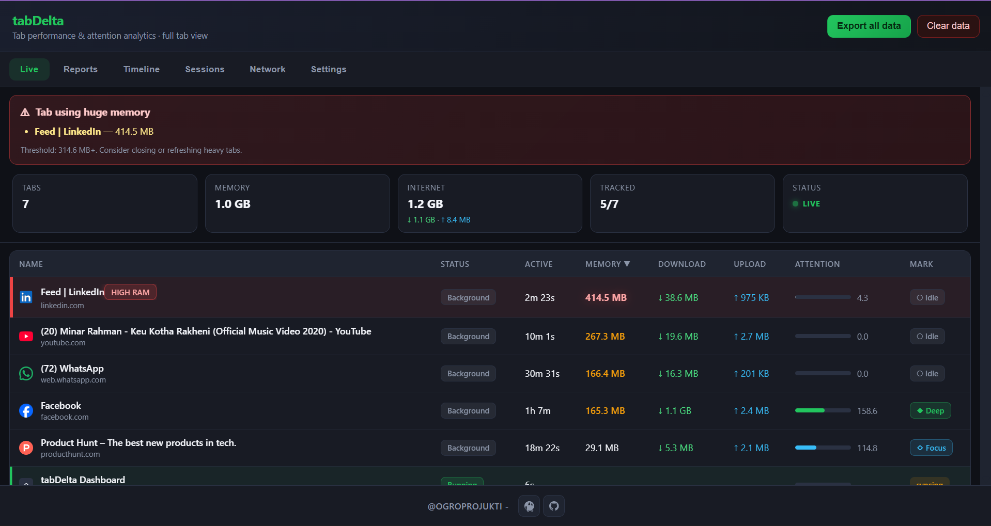Image resolution: width=991 pixels, height=526 pixels.
Task: Click the facebook.com domain text
Action: 65,417
